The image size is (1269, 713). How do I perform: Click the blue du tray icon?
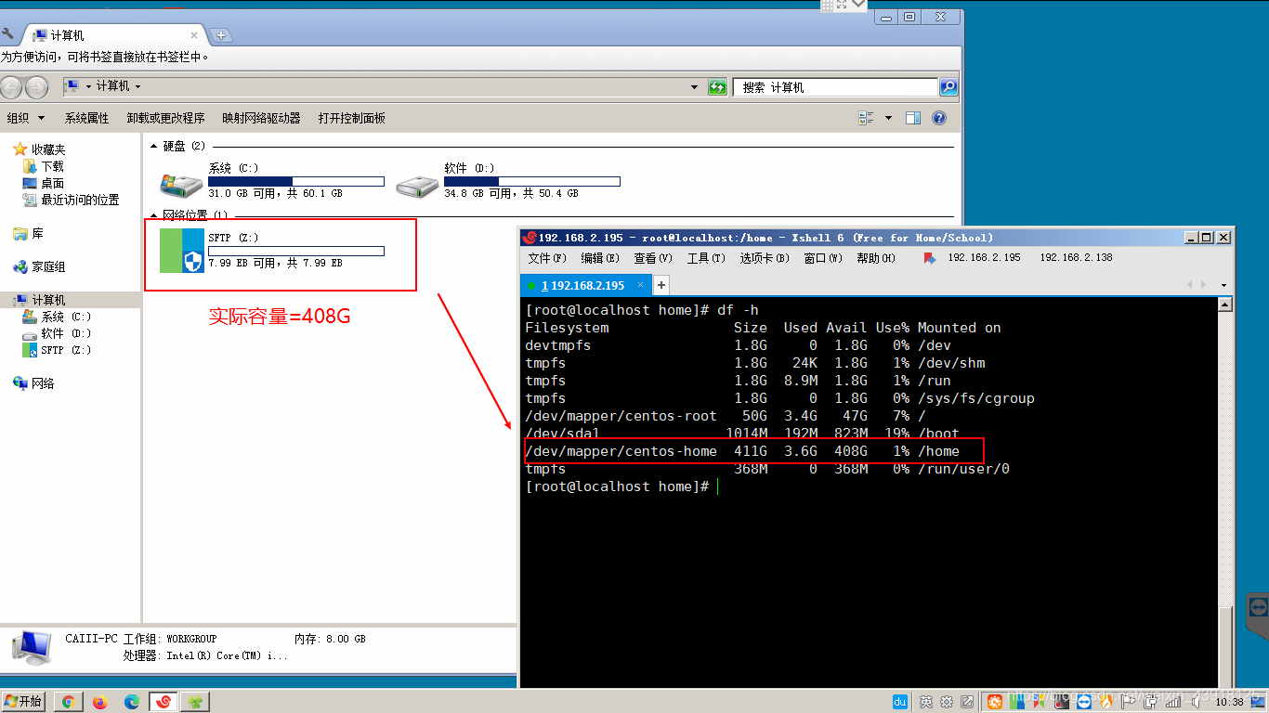coord(900,702)
